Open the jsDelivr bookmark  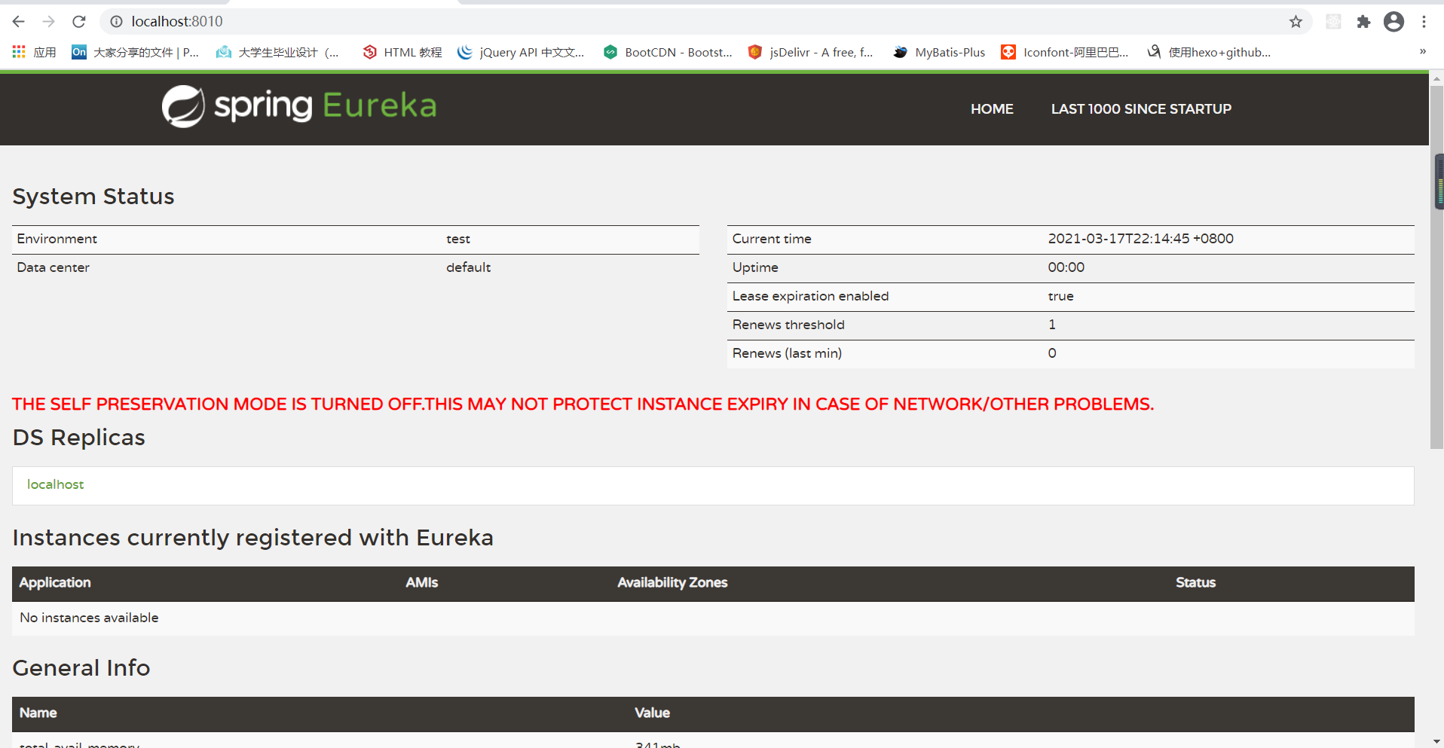coord(811,52)
